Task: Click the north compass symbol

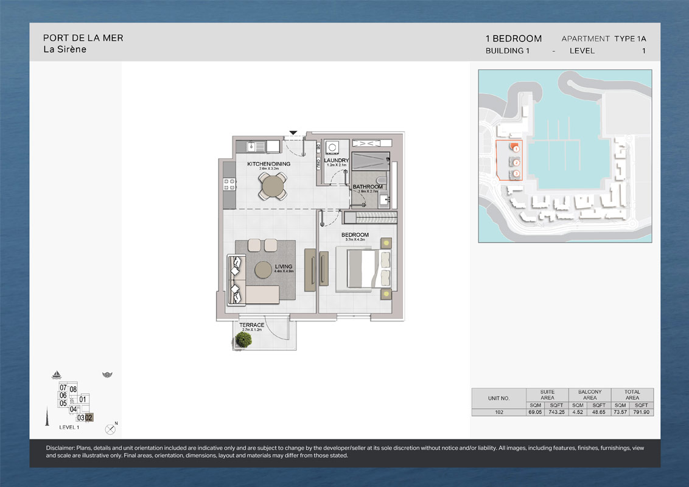Action: click(110, 429)
